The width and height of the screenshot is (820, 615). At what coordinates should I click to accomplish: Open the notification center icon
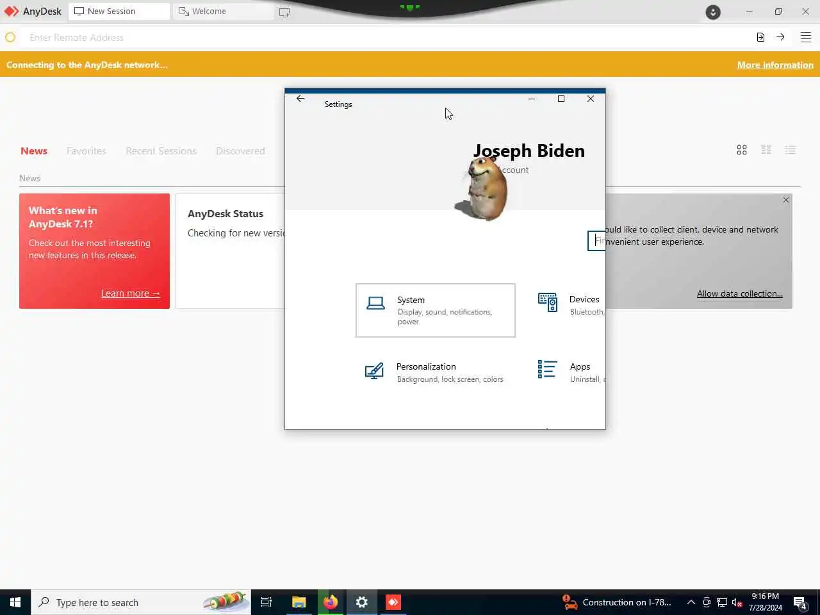tap(800, 602)
